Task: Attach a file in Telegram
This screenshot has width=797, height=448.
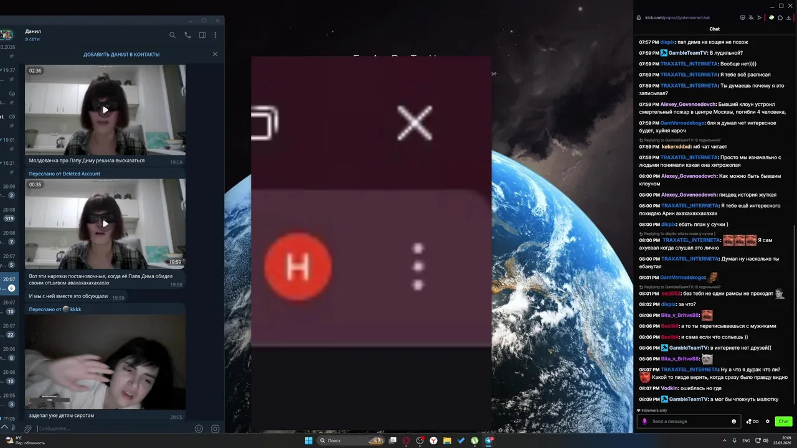Action: [28, 429]
